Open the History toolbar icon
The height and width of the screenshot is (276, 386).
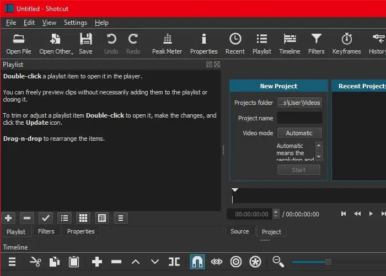377,44
